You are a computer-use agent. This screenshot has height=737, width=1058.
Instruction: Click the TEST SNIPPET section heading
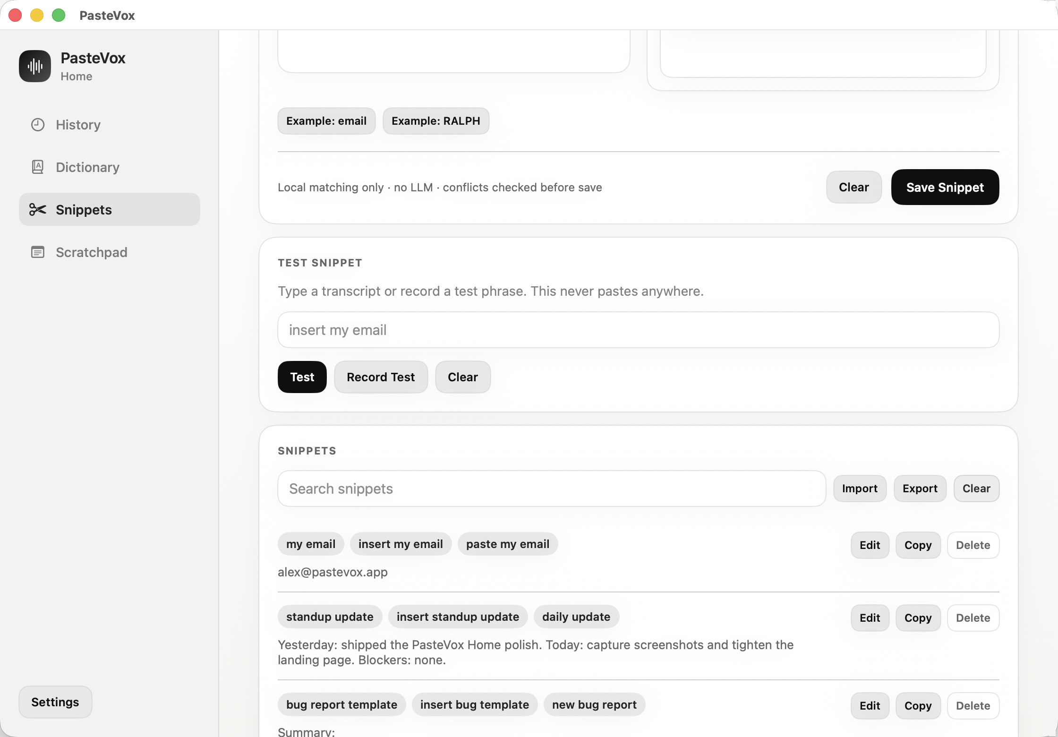click(320, 263)
